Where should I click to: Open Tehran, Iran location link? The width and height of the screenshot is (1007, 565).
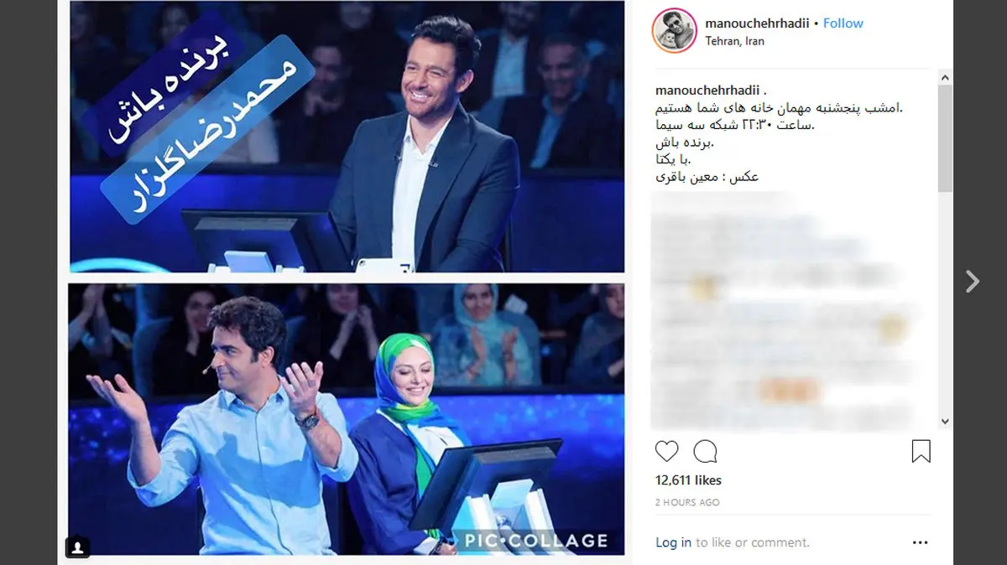(x=735, y=41)
